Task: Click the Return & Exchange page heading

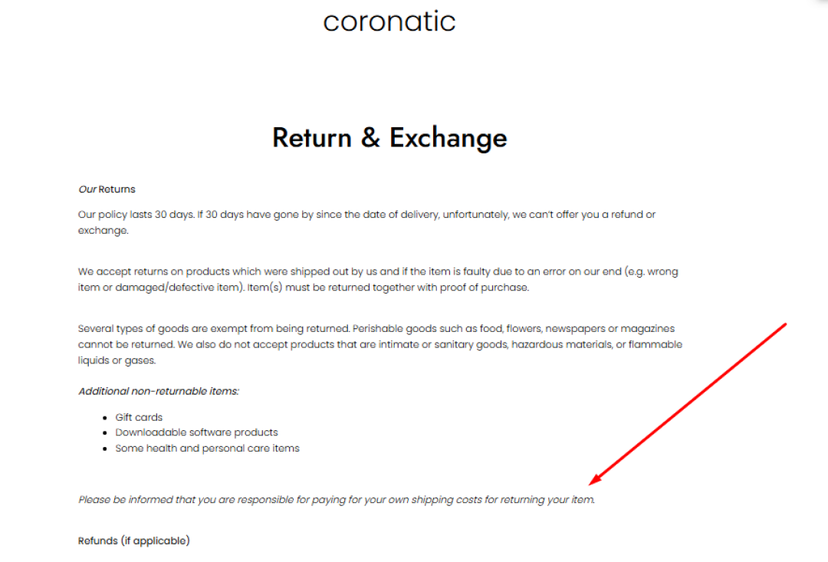Action: click(389, 138)
